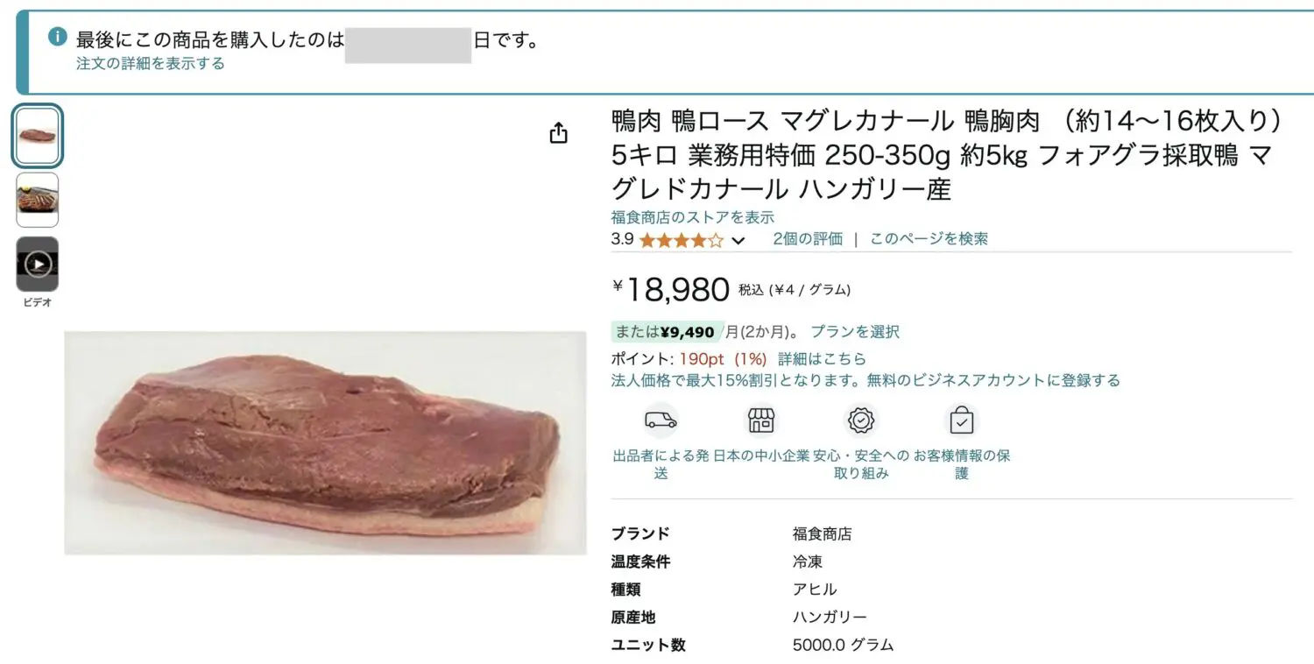Click このページを検索 search page link

click(928, 238)
